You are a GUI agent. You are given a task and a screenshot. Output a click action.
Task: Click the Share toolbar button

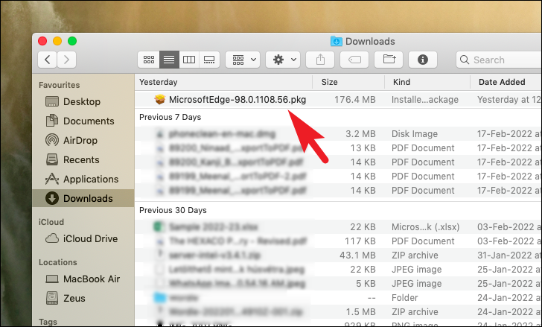(x=320, y=60)
